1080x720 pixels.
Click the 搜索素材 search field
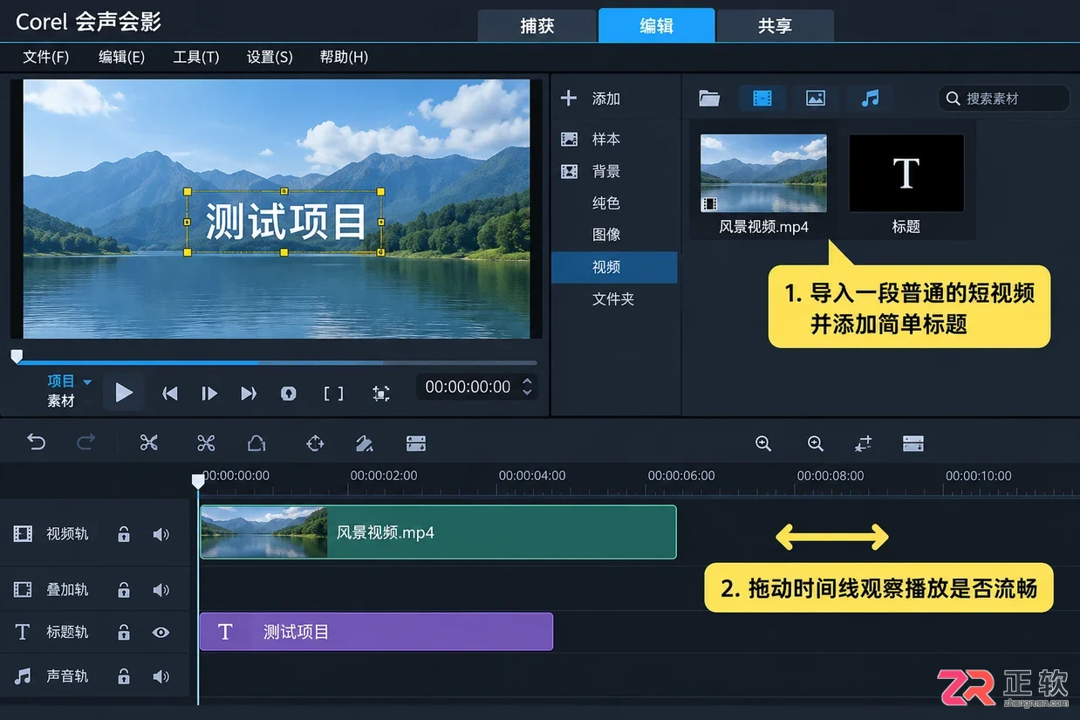[x=1003, y=99]
